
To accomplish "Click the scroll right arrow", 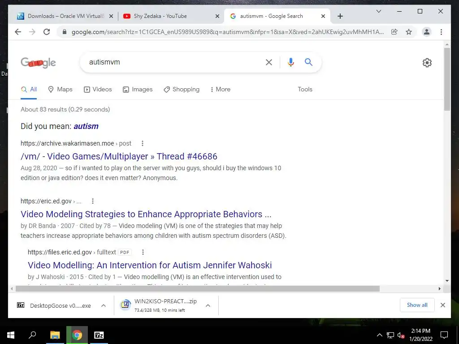I will point(439,289).
